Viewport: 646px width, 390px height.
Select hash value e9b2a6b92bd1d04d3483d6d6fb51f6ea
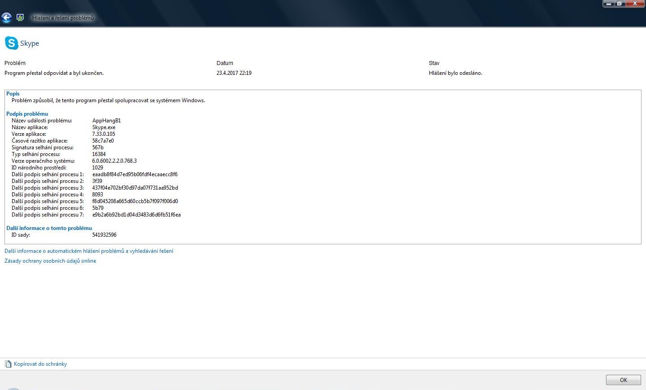[x=136, y=215]
